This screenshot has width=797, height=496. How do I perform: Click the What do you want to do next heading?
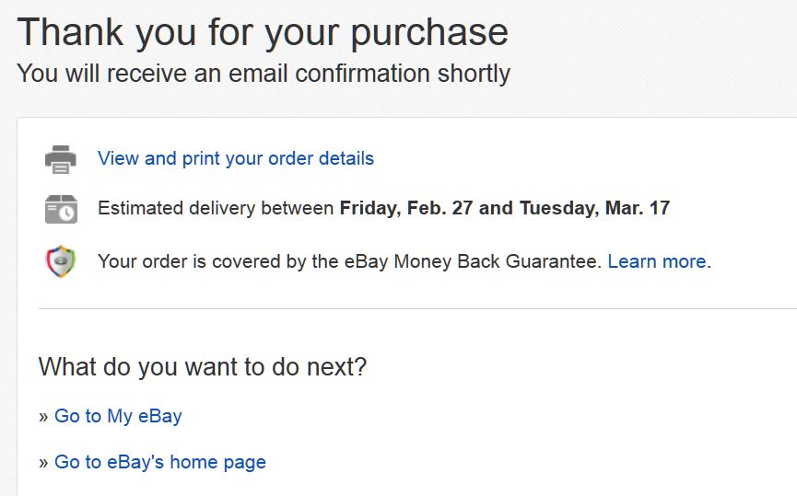coord(203,367)
